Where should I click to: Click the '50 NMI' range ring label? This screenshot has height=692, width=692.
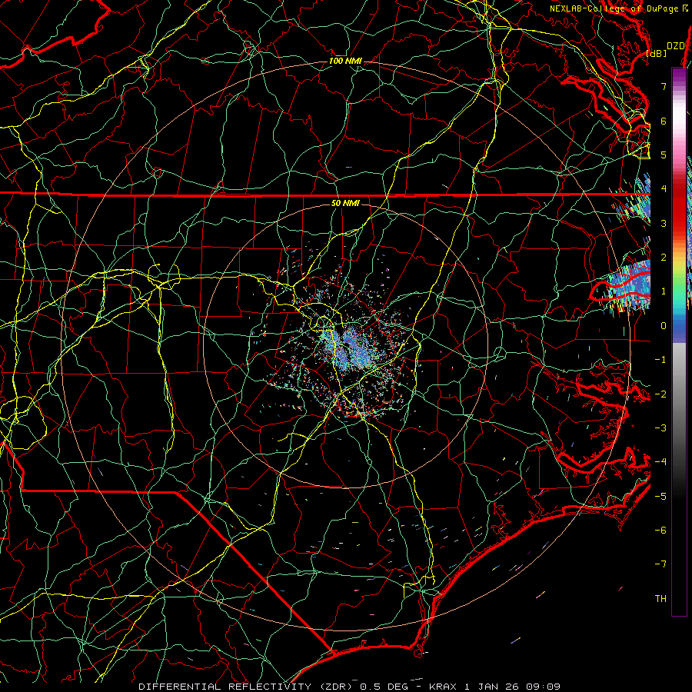(345, 203)
